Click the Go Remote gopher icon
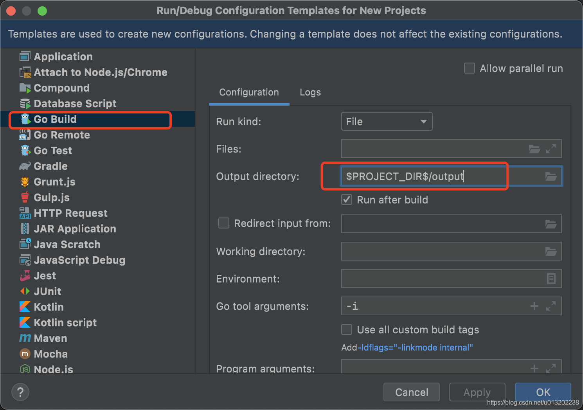Image resolution: width=583 pixels, height=410 pixels. 25,135
